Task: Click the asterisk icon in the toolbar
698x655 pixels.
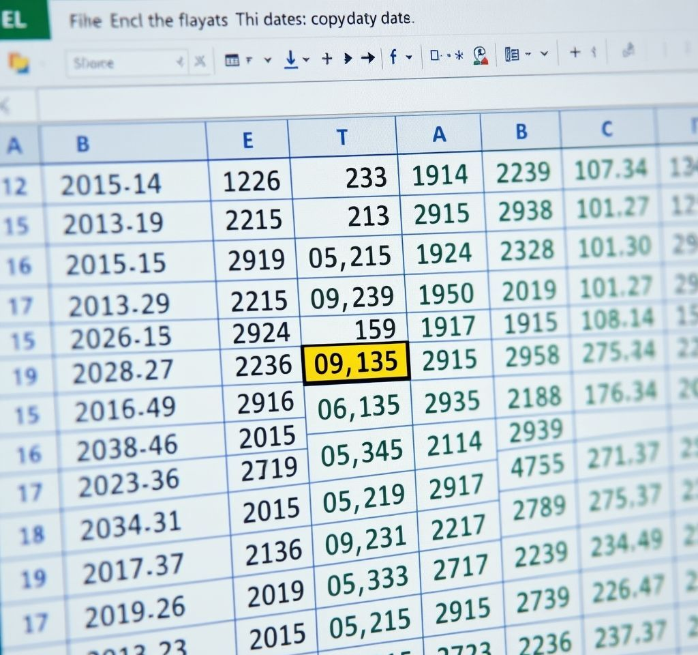Action: [459, 55]
